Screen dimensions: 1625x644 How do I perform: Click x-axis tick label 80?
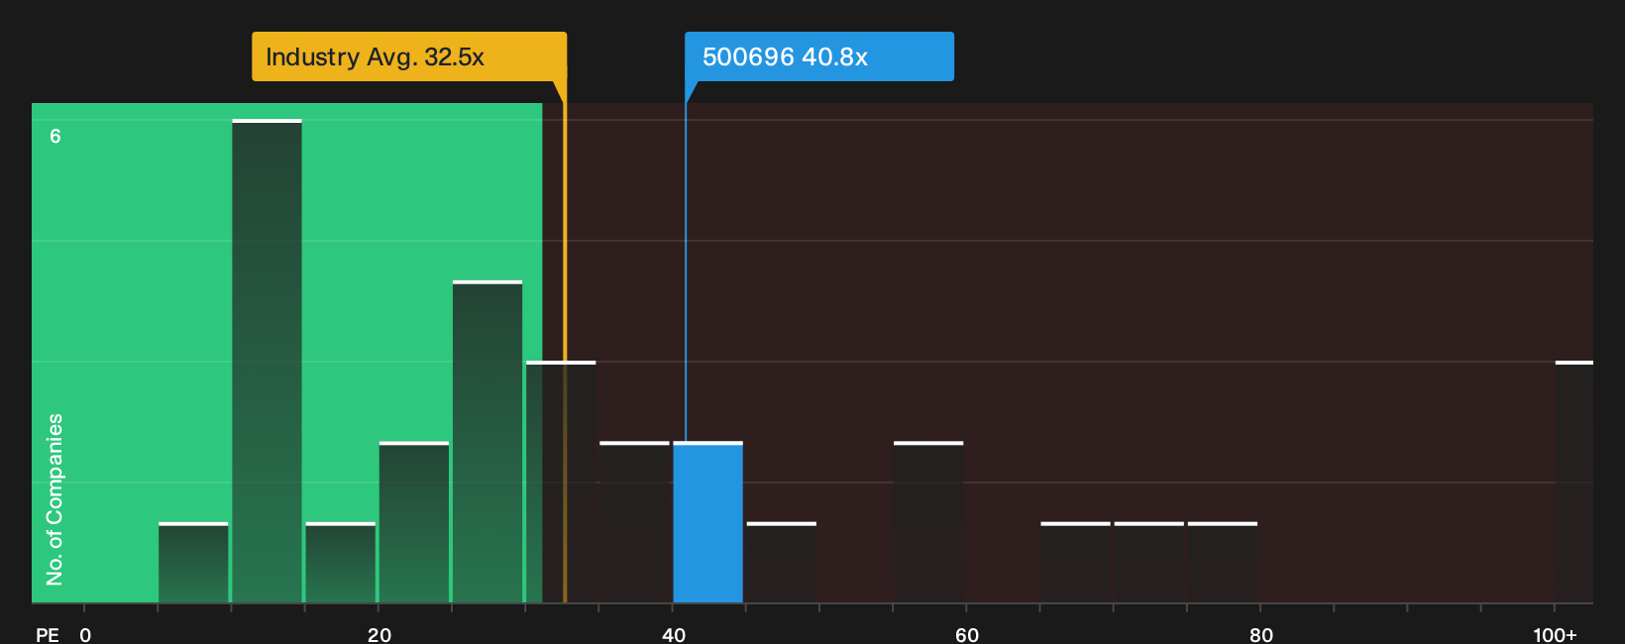click(1261, 634)
